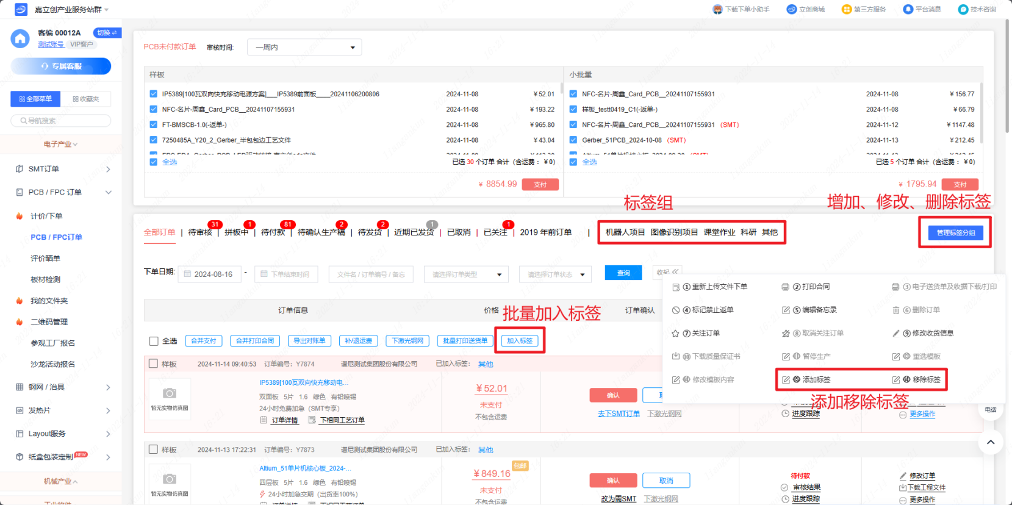Open the 审核时间 一周内 dropdown
This screenshot has height=505, width=1012.
(304, 48)
